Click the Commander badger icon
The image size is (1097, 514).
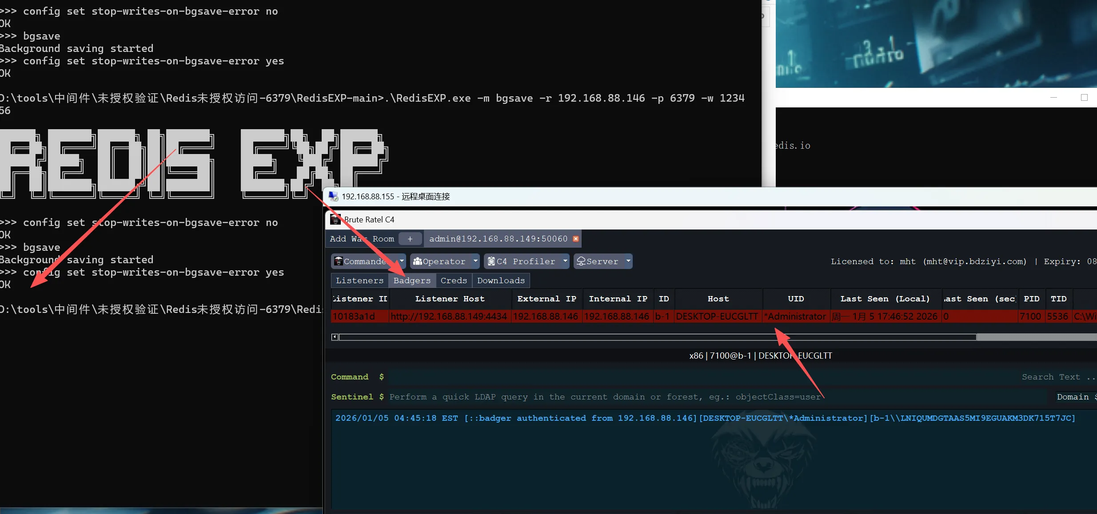pyautogui.click(x=339, y=261)
